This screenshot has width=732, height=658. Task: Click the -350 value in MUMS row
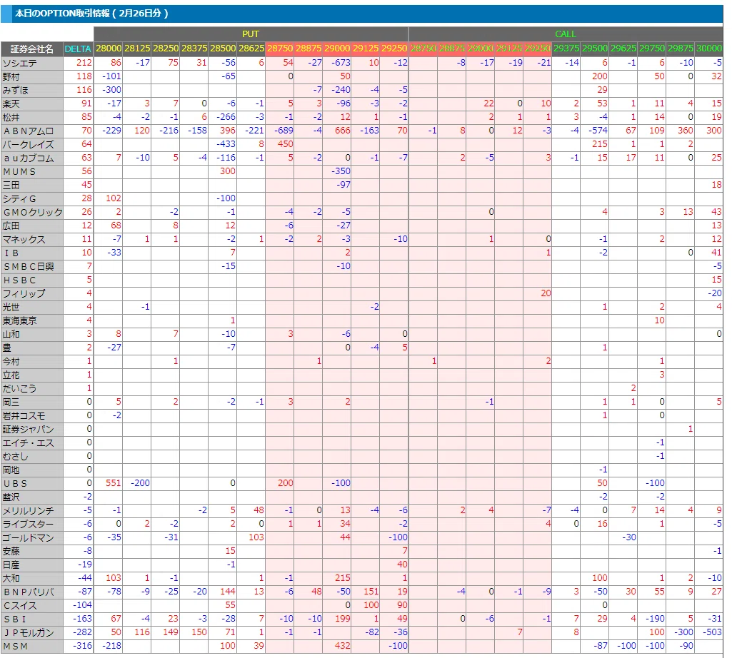[341, 171]
